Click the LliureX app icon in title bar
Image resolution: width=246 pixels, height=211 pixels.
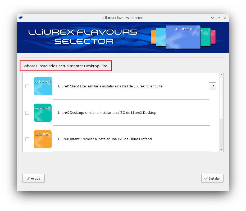click(x=21, y=18)
